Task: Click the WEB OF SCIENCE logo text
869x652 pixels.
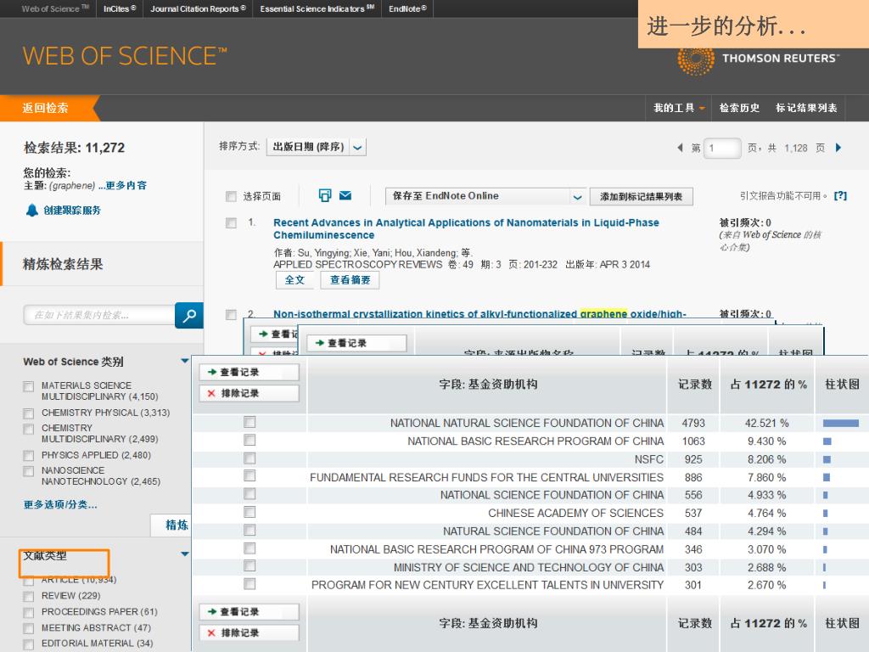Action: click(125, 57)
